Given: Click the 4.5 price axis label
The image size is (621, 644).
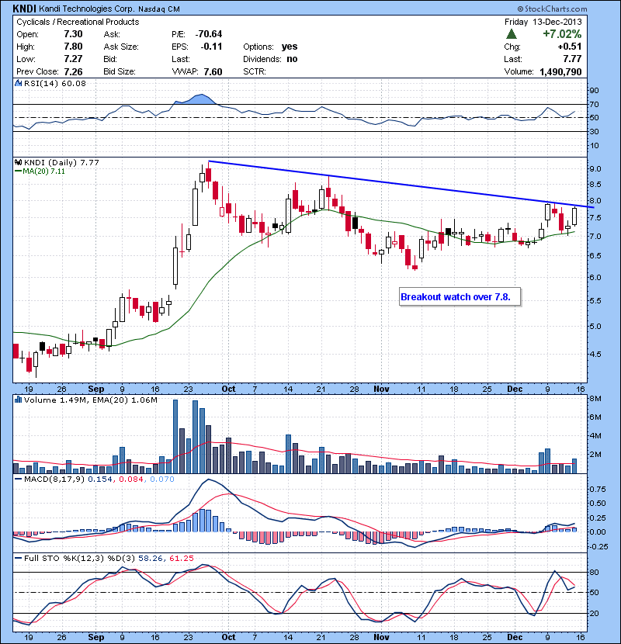Looking at the screenshot, I should pyautogui.click(x=595, y=354).
